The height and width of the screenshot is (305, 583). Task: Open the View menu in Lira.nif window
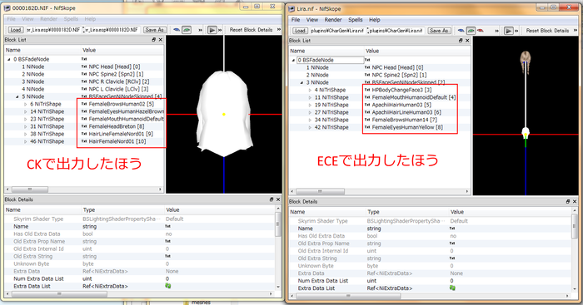(312, 20)
